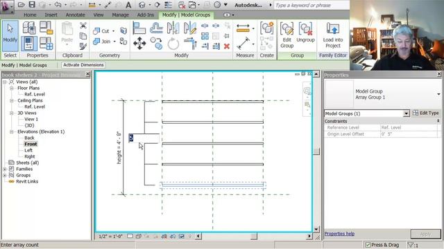Collapse the Elevations (Elevation 1) node

point(12,131)
